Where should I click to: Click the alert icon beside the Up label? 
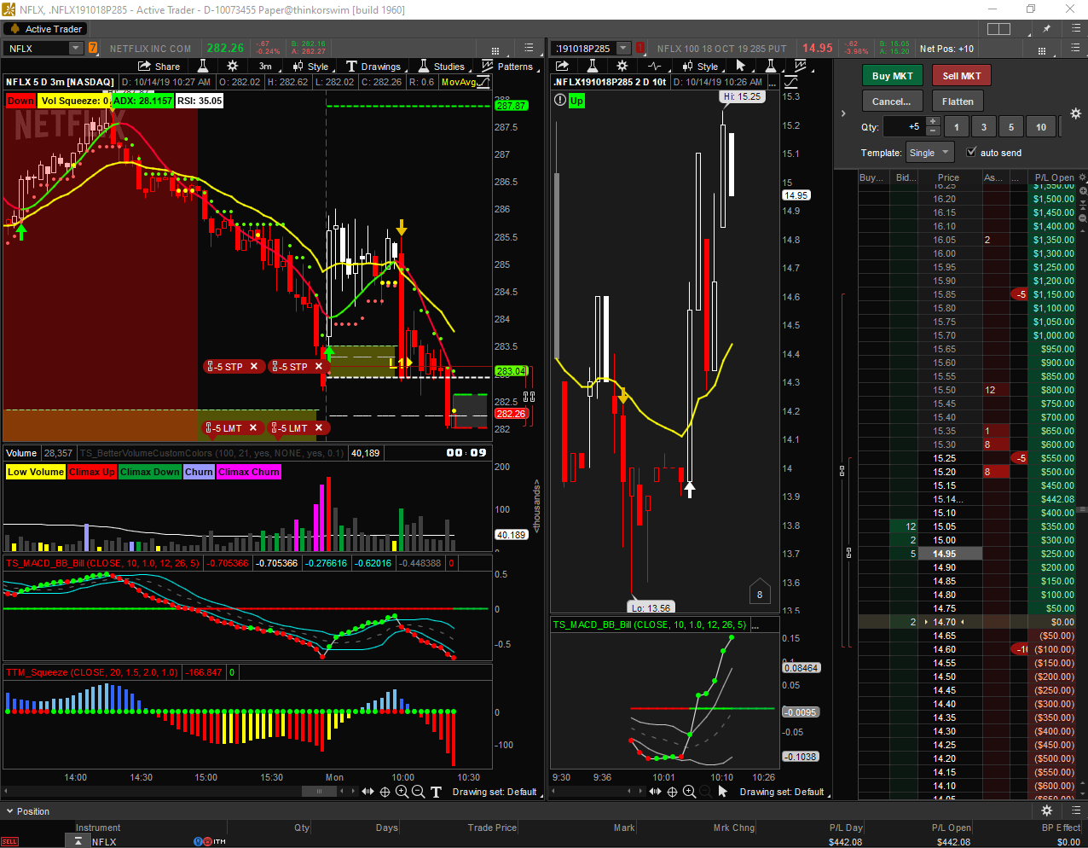point(559,100)
